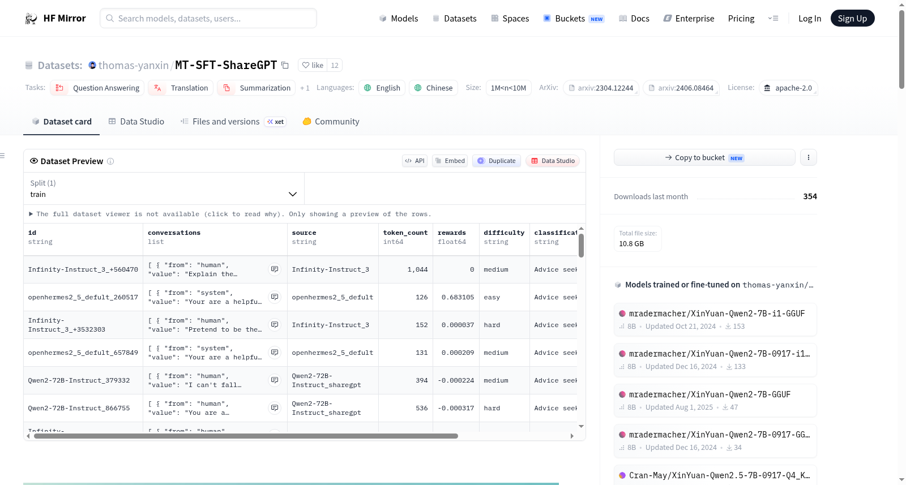Focus the search models and datasets field

pyautogui.click(x=208, y=18)
